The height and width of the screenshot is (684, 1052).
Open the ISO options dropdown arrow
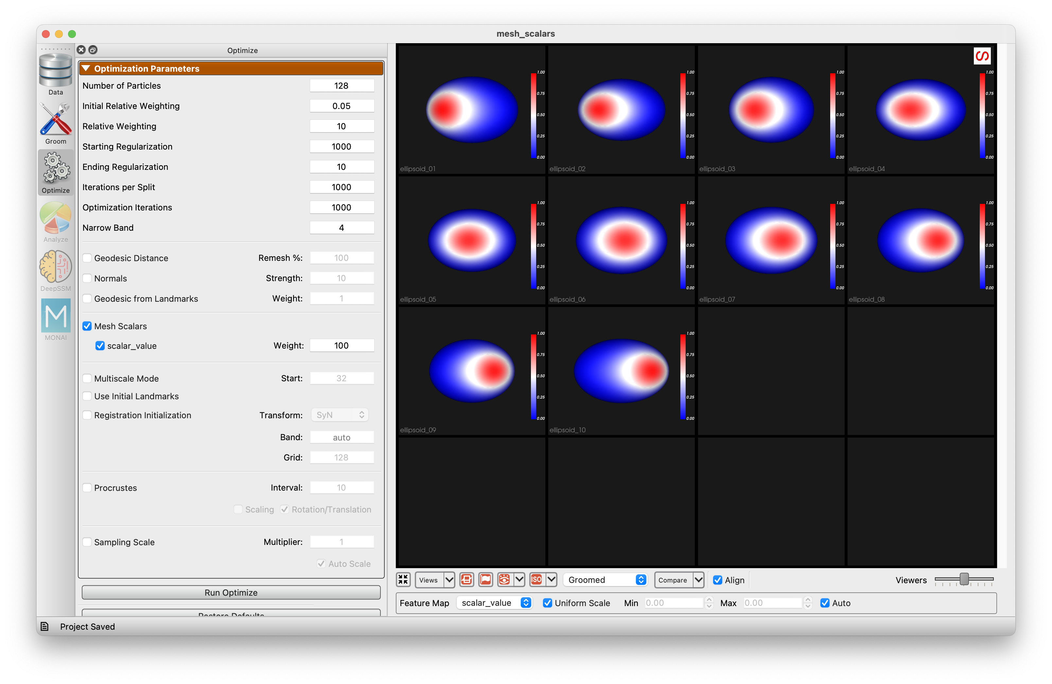tap(552, 580)
